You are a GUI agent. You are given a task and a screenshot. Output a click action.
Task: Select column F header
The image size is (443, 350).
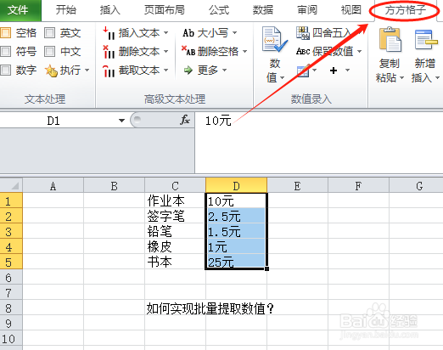pyautogui.click(x=358, y=186)
